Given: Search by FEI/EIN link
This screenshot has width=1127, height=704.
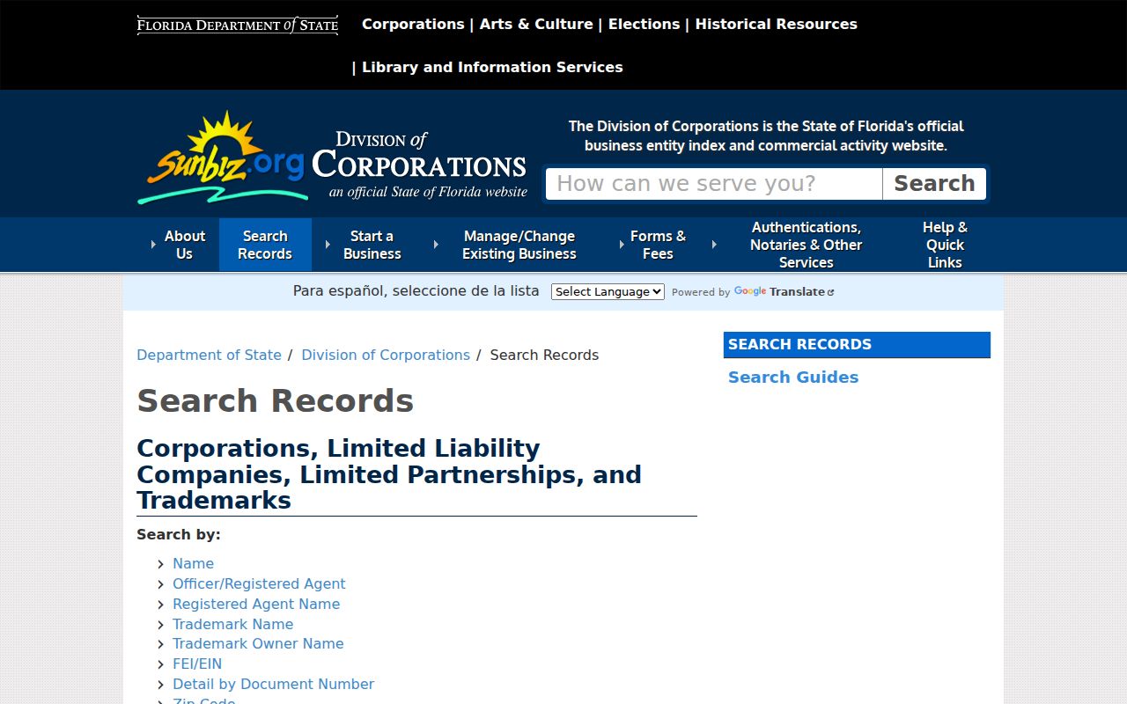Looking at the screenshot, I should click(197, 664).
